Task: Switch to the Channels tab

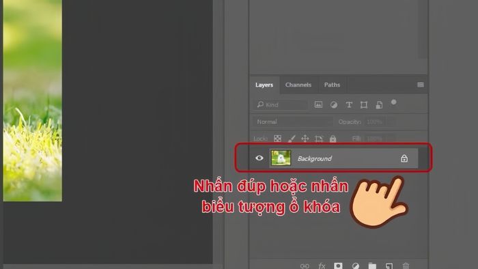Action: click(x=298, y=85)
